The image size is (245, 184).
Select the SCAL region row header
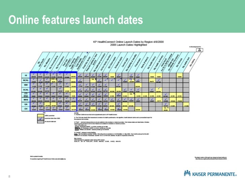(26, 90)
